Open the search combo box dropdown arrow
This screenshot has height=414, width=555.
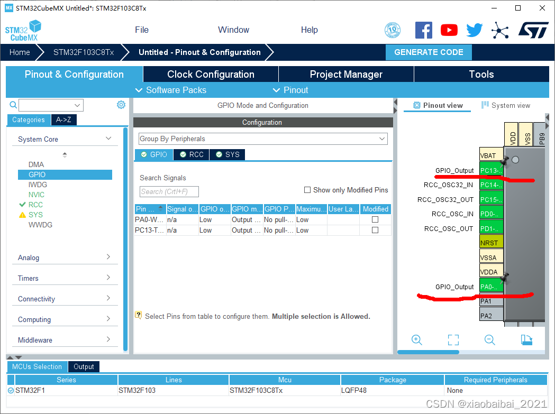77,105
